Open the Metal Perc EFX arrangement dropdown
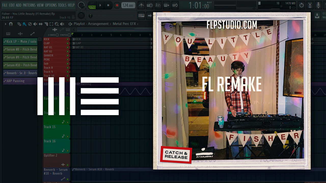 pos(125,24)
